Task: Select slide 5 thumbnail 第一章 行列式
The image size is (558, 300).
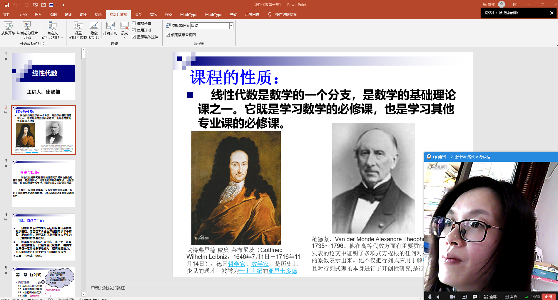Action: pyautogui.click(x=44, y=282)
